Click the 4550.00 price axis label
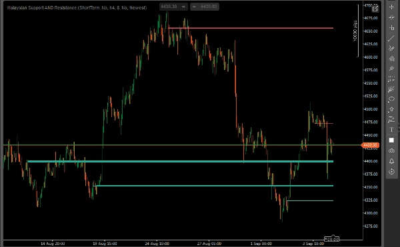The width and height of the screenshot is (400, 247). coord(371,83)
